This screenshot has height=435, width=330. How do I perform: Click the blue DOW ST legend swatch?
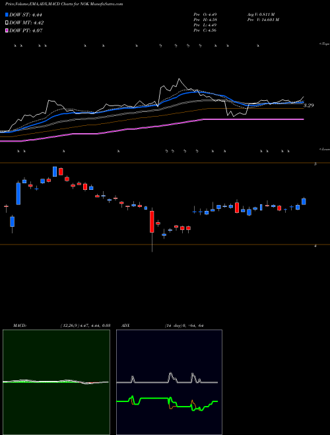click(x=7, y=14)
